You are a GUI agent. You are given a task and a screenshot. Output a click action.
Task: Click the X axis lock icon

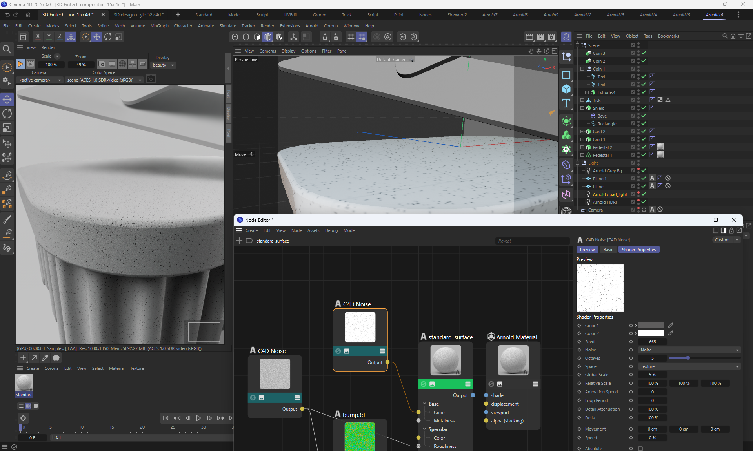click(x=38, y=37)
